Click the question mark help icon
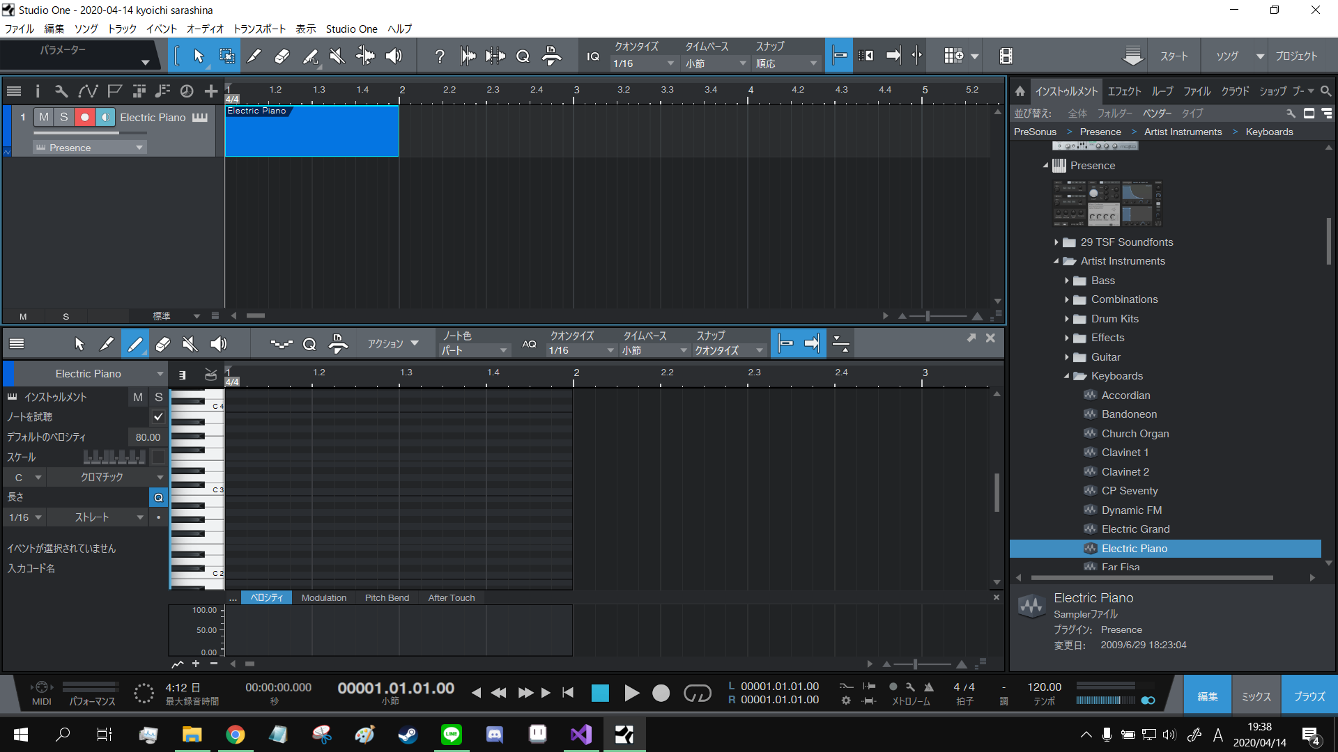Image resolution: width=1338 pixels, height=752 pixels. pyautogui.click(x=440, y=56)
